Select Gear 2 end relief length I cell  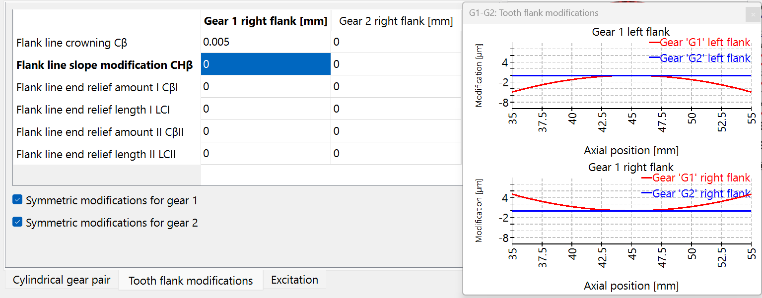(396, 109)
